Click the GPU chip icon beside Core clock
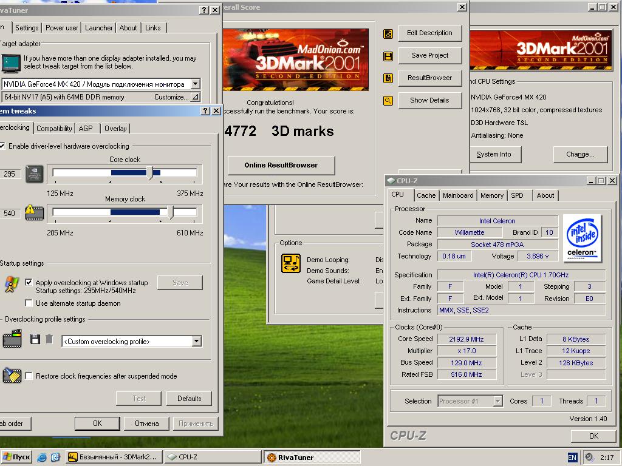This screenshot has width=622, height=466. 35,174
